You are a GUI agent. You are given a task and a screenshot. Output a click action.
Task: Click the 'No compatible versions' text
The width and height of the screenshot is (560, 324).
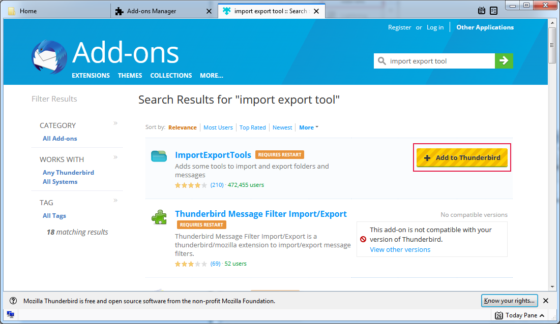pyautogui.click(x=474, y=215)
